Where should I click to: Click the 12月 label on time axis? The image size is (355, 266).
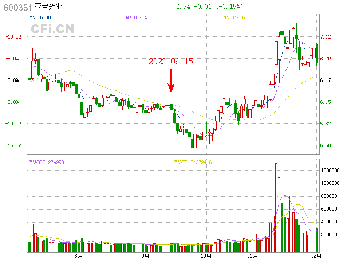click(316, 256)
